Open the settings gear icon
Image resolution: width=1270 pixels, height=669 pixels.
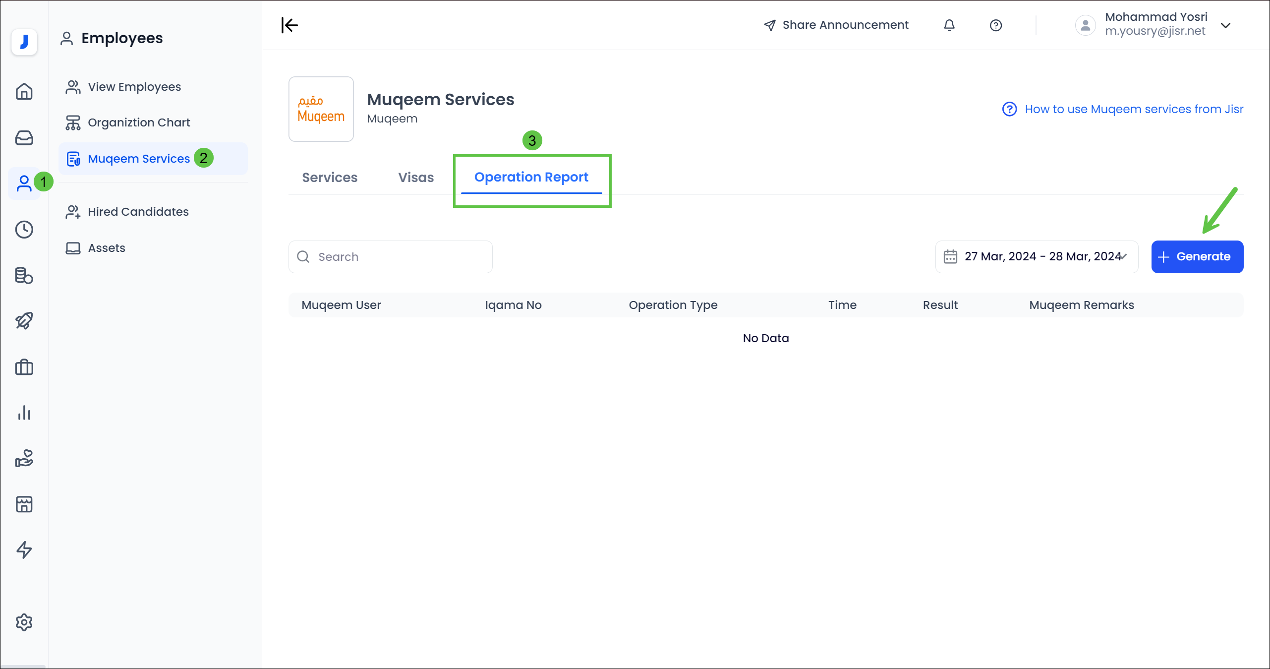24,622
